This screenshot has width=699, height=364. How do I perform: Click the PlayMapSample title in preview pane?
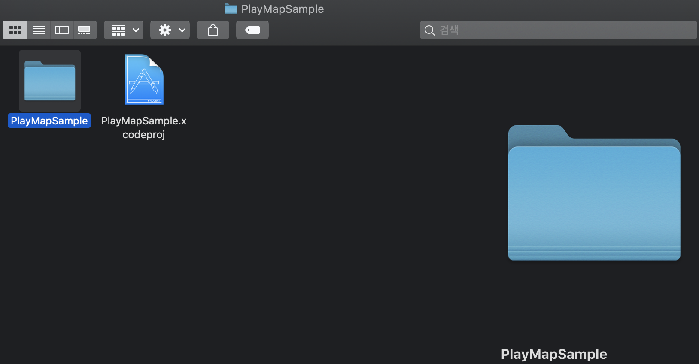[x=554, y=354]
